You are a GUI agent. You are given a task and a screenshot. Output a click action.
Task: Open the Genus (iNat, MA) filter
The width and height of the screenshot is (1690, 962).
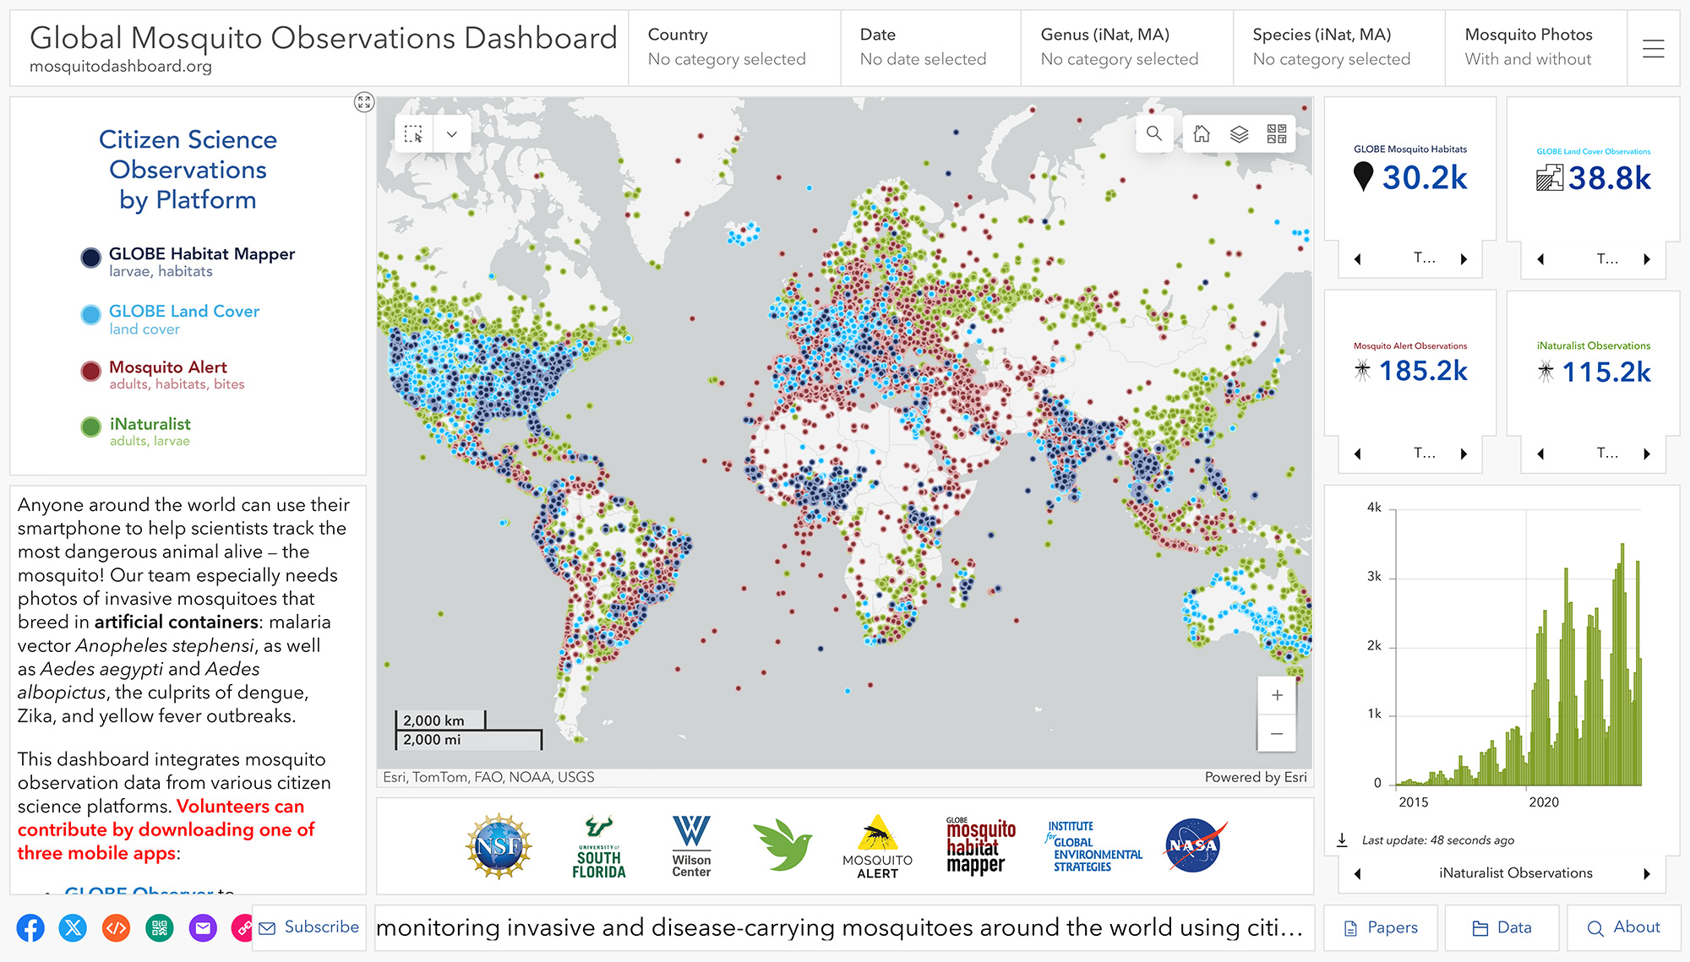(x=1126, y=48)
